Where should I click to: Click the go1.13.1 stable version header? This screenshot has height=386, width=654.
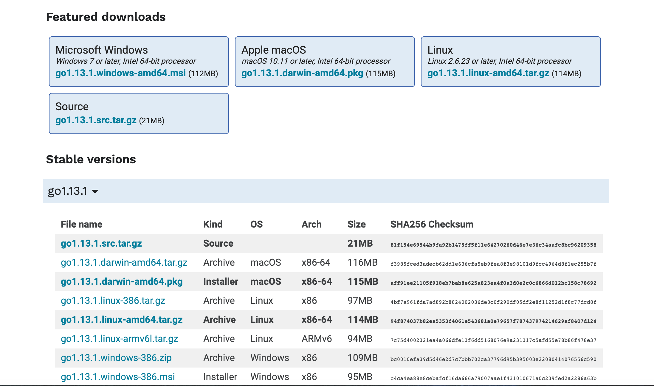[68, 191]
